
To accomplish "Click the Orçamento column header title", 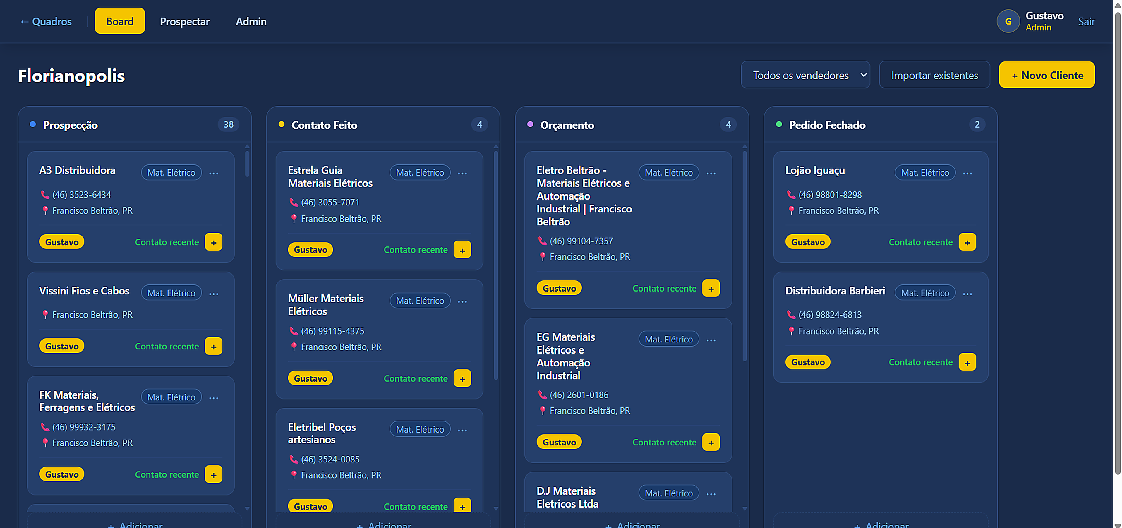I will 567,125.
